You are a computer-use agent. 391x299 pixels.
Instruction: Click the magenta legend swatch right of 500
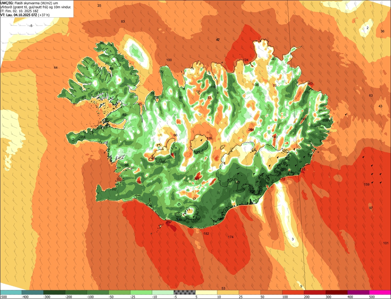[x=380, y=292]
